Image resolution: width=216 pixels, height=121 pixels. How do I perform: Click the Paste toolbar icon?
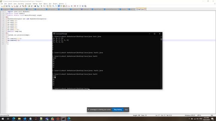pyautogui.click(x=26, y=6)
